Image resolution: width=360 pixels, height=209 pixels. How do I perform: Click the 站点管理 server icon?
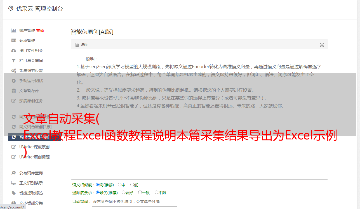[x=13, y=41]
